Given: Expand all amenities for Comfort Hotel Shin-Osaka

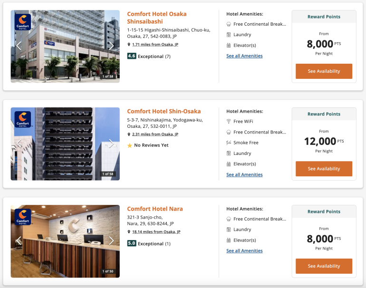Looking at the screenshot, I should (x=244, y=174).
